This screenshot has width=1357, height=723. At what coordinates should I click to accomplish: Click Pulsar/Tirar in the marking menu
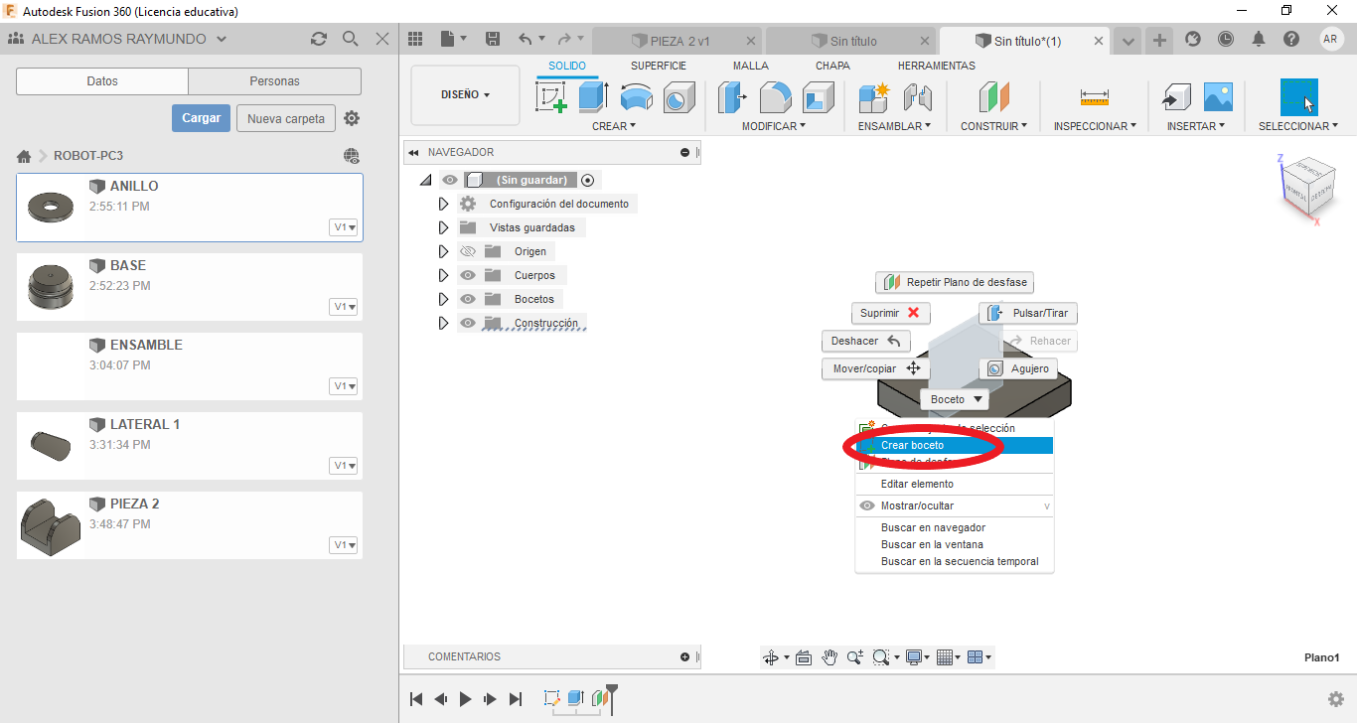coord(1028,313)
